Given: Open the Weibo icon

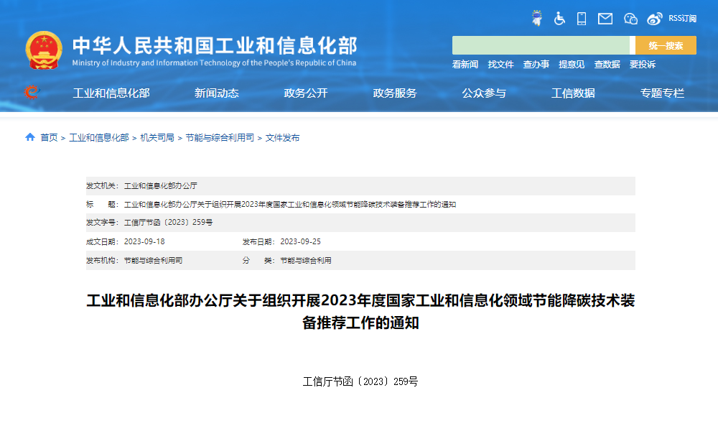Looking at the screenshot, I should [655, 19].
